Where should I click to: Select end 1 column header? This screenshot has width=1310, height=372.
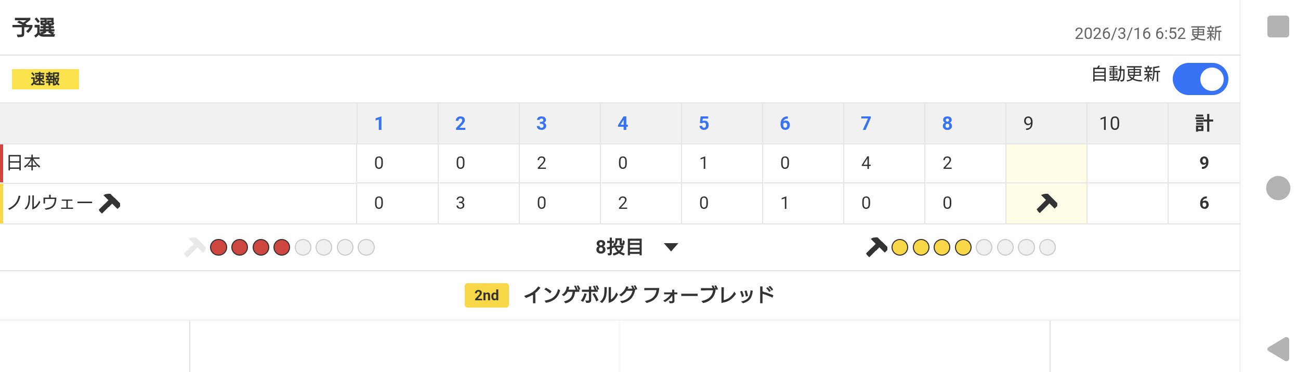379,123
